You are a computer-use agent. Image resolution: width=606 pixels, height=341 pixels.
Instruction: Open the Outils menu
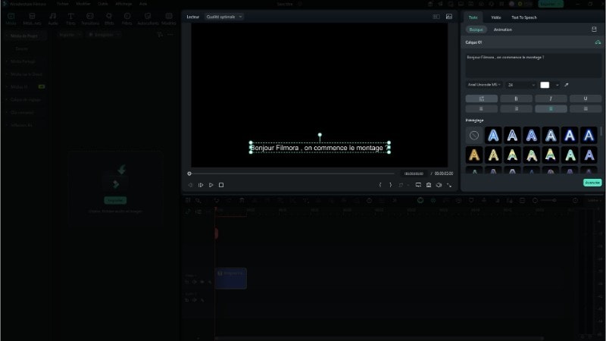pyautogui.click(x=103, y=4)
